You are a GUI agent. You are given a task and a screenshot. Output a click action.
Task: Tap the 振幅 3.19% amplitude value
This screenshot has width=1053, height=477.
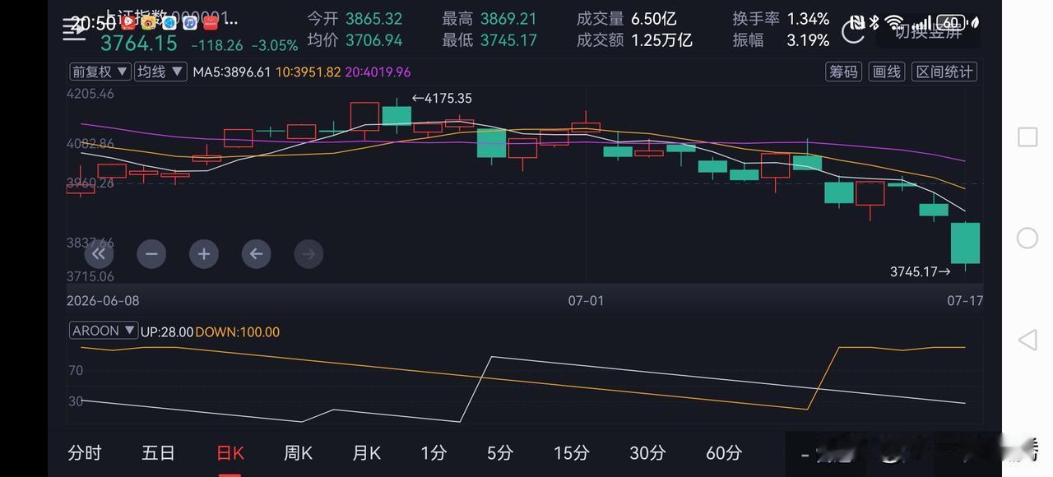coord(782,40)
